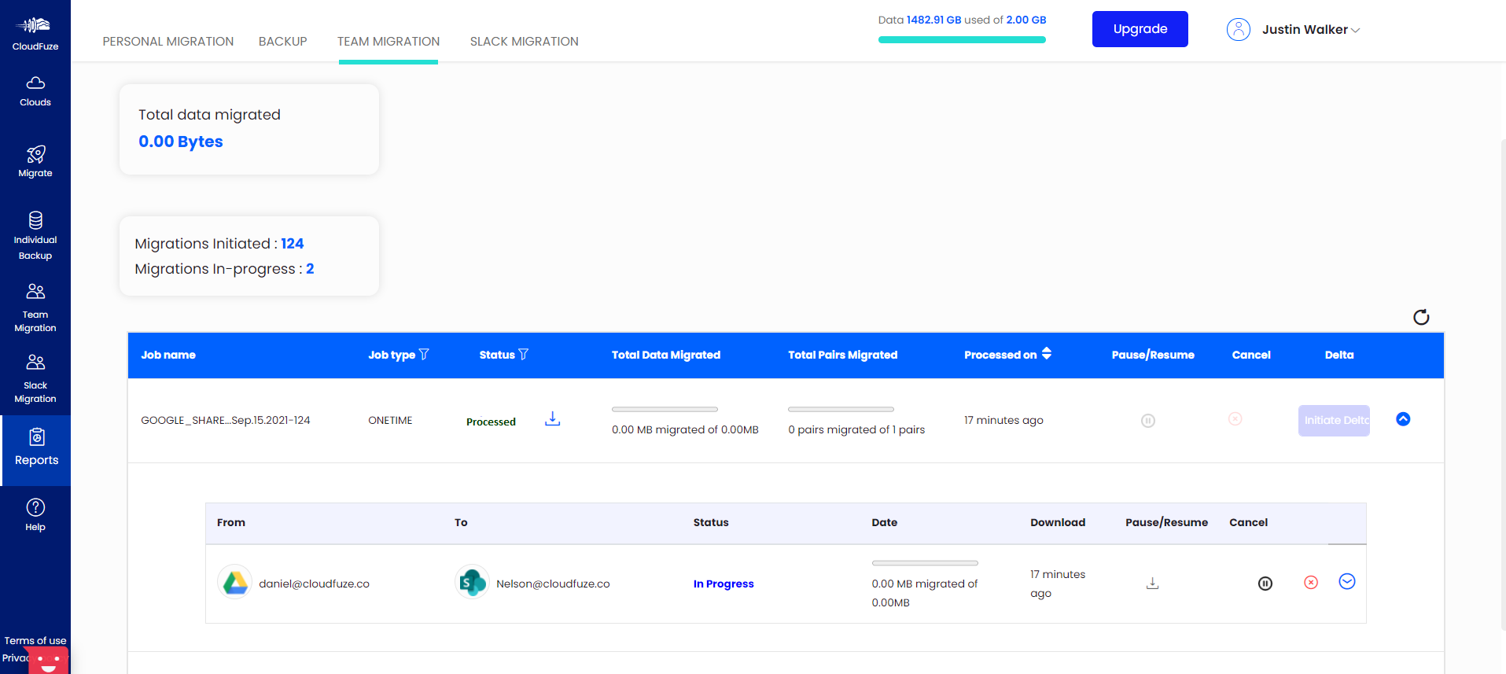Download the daniel@cloudfuze.co pair report
Viewport: 1506px width, 674px height.
coord(1152,584)
